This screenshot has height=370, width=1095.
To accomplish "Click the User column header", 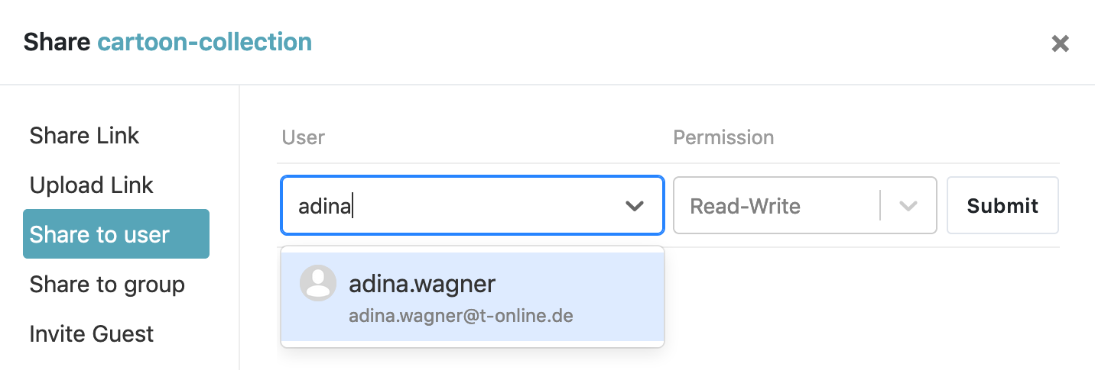I will (x=304, y=137).
